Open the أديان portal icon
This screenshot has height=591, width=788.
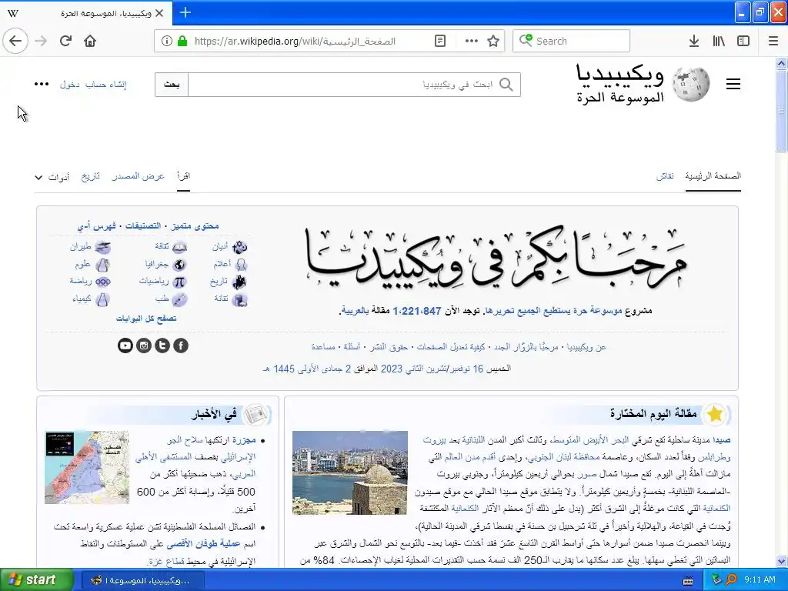click(x=240, y=247)
